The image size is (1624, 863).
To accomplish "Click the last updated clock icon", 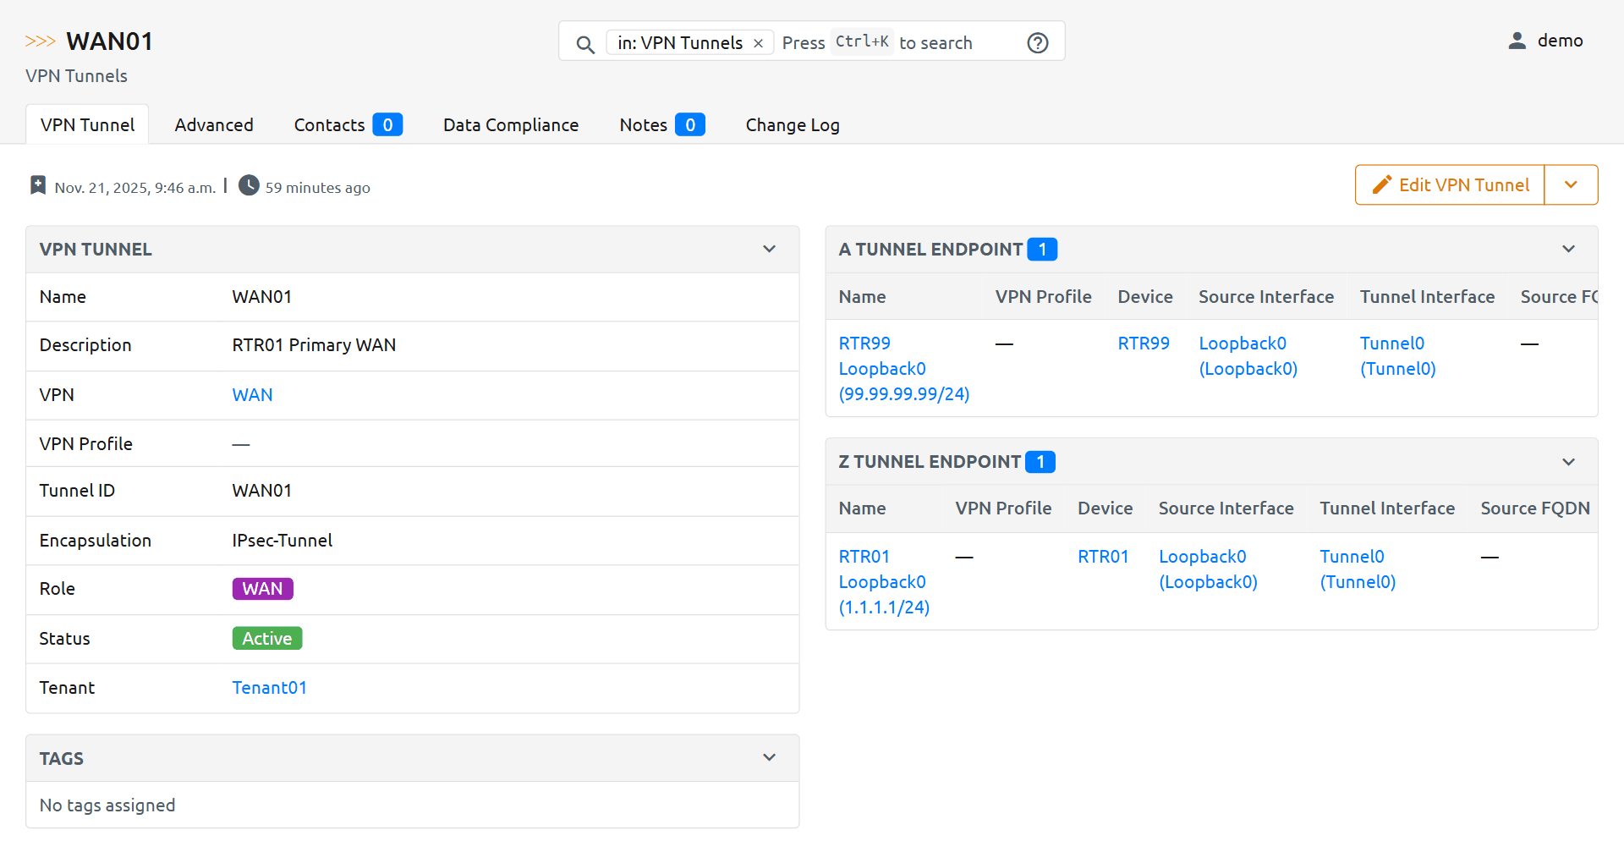I will [x=249, y=185].
